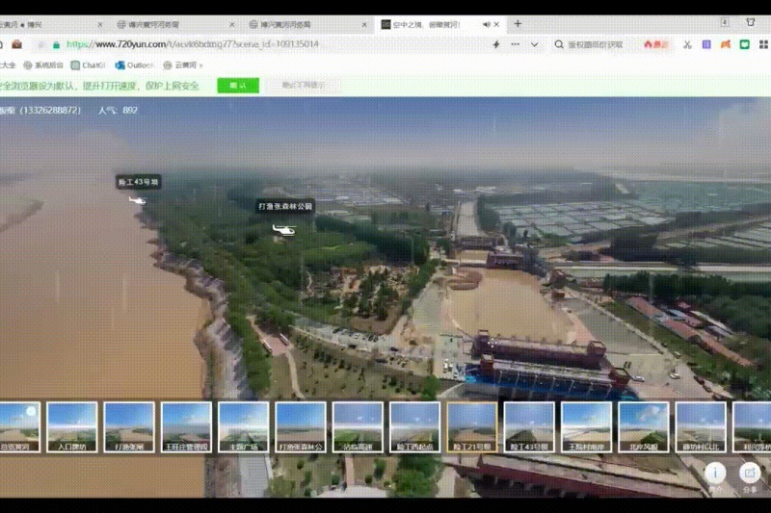Click helicopter hotspot for 打渔张森林公园
This screenshot has height=513, width=771.
(283, 229)
